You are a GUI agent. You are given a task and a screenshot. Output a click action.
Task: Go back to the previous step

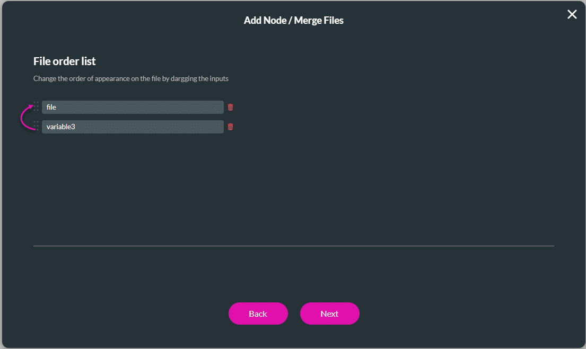click(x=258, y=314)
